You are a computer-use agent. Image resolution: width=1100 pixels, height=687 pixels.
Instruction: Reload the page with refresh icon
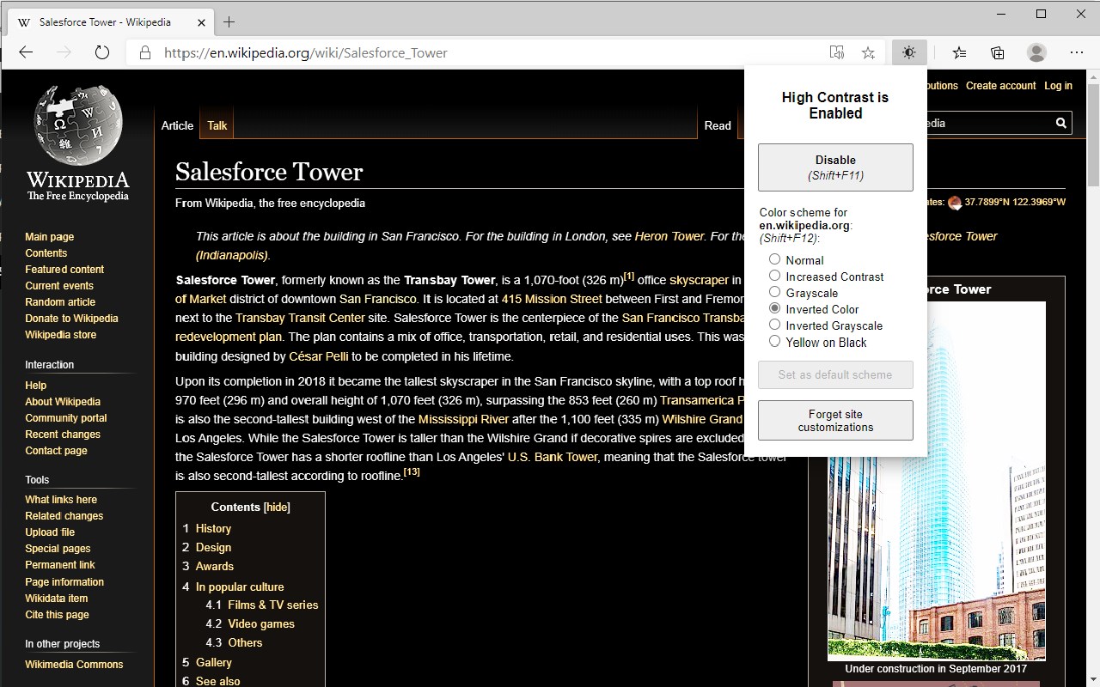pos(101,52)
